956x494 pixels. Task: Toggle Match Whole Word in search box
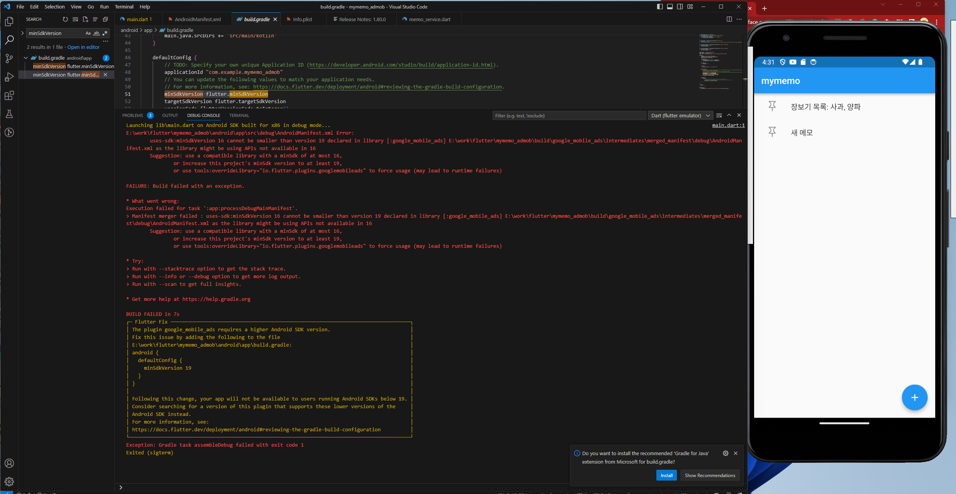click(x=97, y=33)
